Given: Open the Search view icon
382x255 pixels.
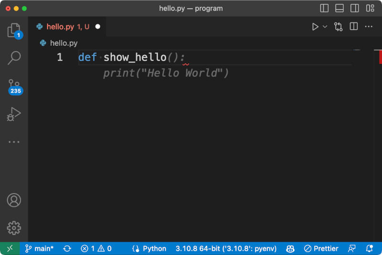Looking at the screenshot, I should click(14, 58).
